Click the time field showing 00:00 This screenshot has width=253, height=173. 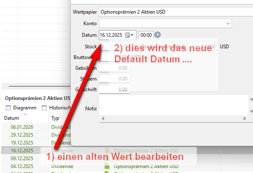pyautogui.click(x=146, y=35)
